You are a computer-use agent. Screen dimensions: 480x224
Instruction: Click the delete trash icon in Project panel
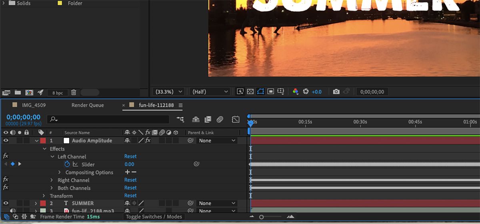click(74, 93)
